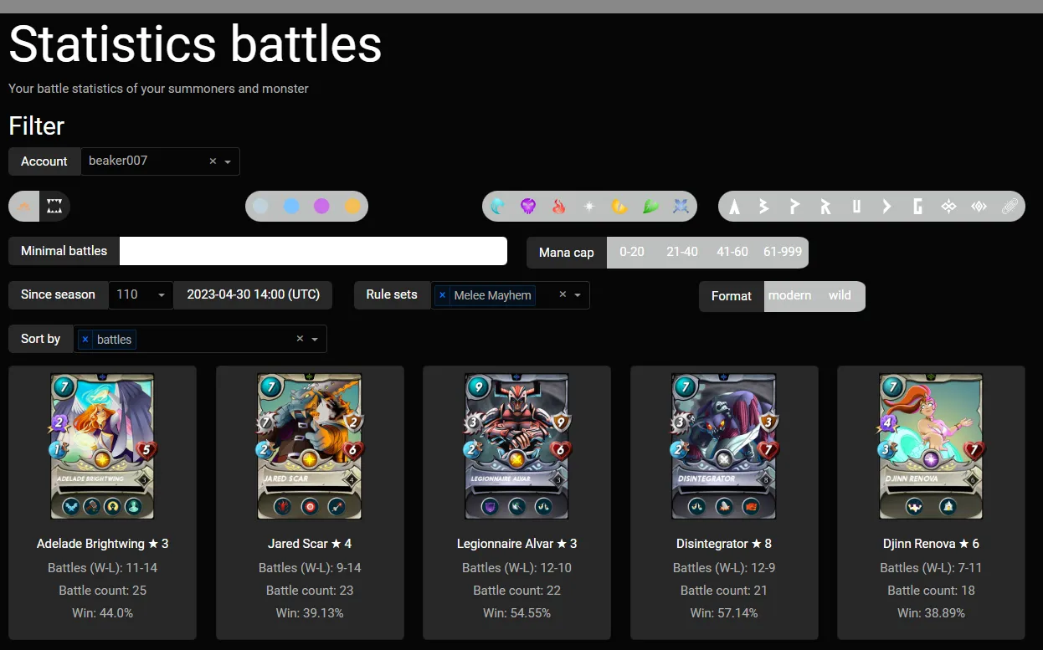
Task: Click the Djinn Renova ★ 6 title
Action: click(931, 544)
